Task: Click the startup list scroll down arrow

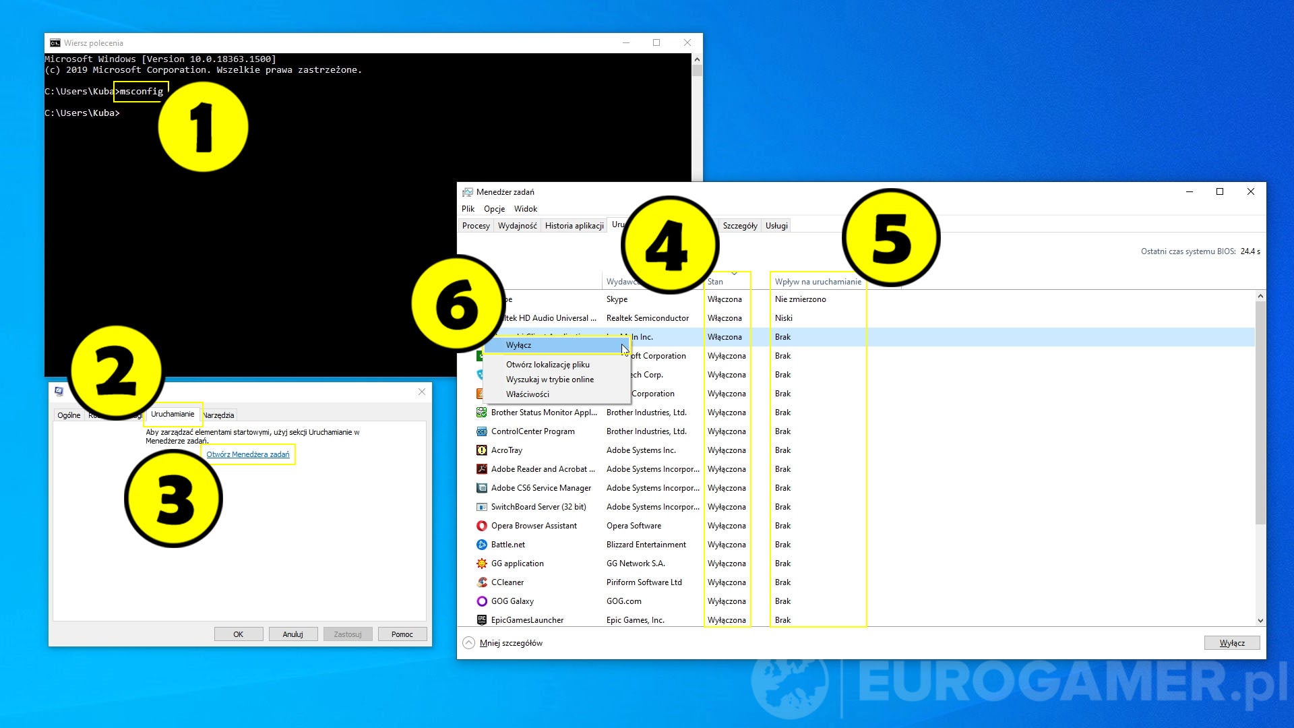Action: 1260,621
